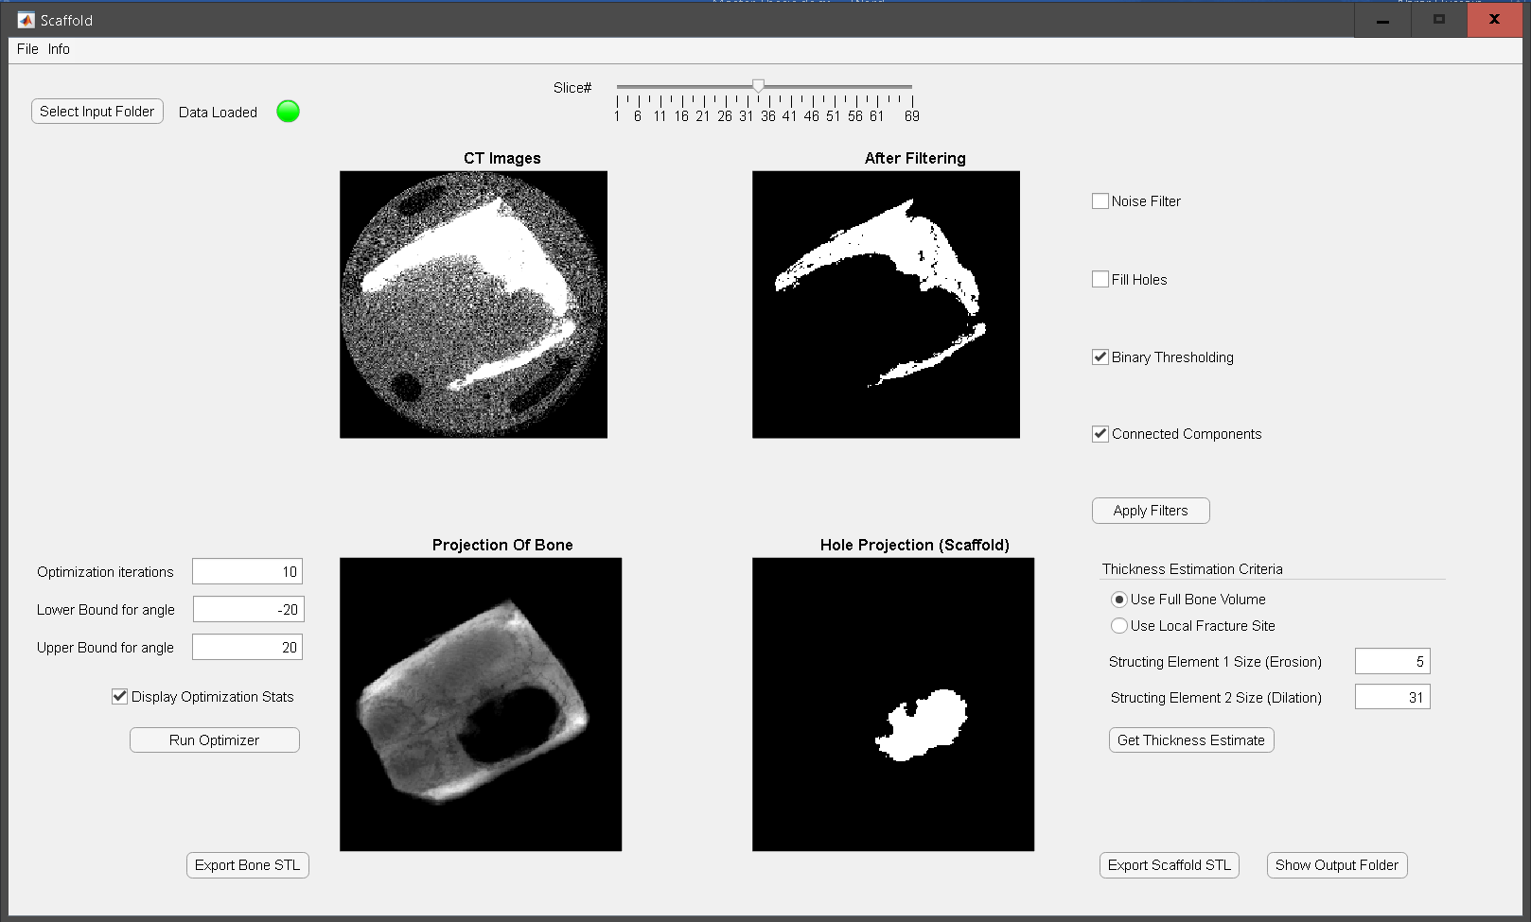1531x922 pixels.
Task: Click Select Input Folder button
Action: [97, 112]
